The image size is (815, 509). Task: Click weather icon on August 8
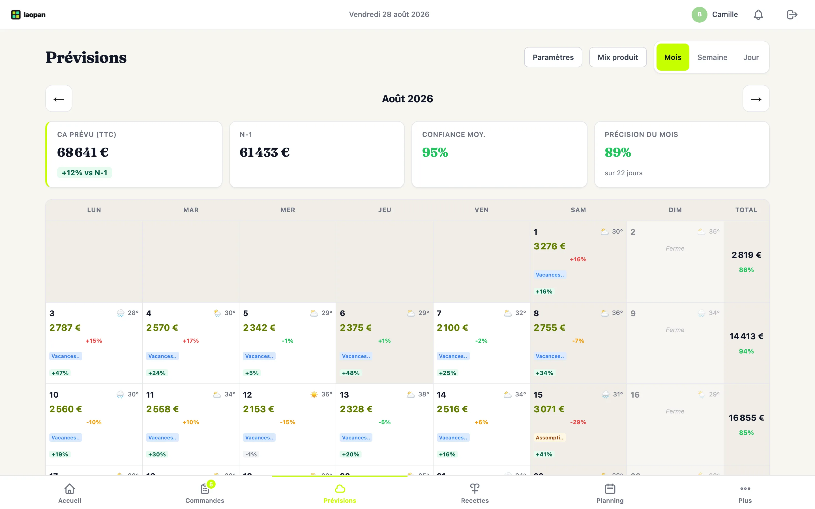coord(605,313)
